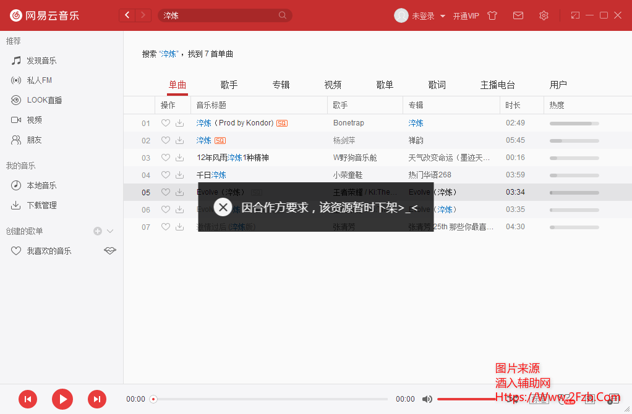Image resolution: width=632 pixels, height=414 pixels.
Task: Dismiss the resource unavailable notification
Action: [x=223, y=207]
